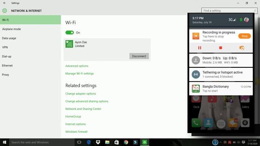
Task: Open the Music app on phone home screen
Action: [x=212, y=99]
